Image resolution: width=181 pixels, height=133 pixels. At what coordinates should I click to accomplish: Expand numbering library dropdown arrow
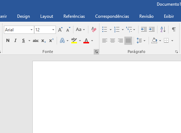coord(123,30)
